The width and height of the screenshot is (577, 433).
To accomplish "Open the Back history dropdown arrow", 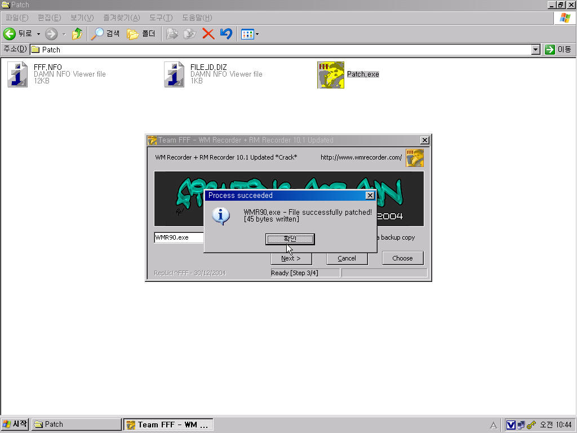I will coord(38,34).
